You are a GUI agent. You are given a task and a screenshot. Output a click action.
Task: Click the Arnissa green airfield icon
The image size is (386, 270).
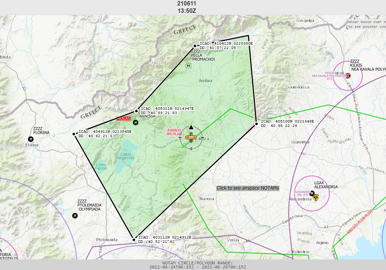click(136, 122)
